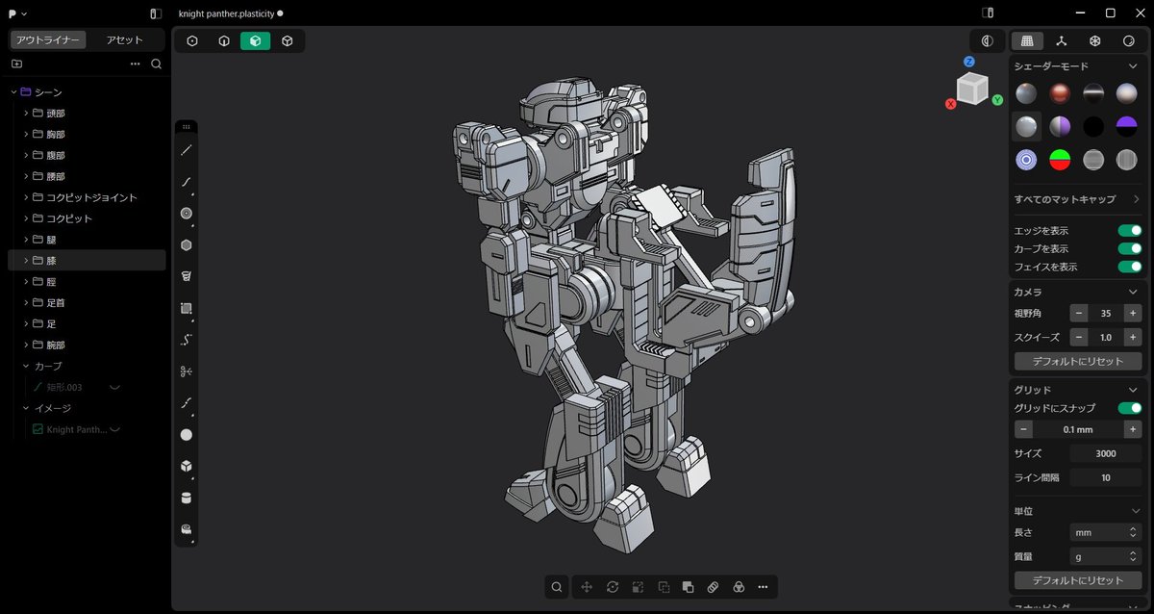Collapse the グリッド section
1154x614 pixels.
[x=1133, y=390]
